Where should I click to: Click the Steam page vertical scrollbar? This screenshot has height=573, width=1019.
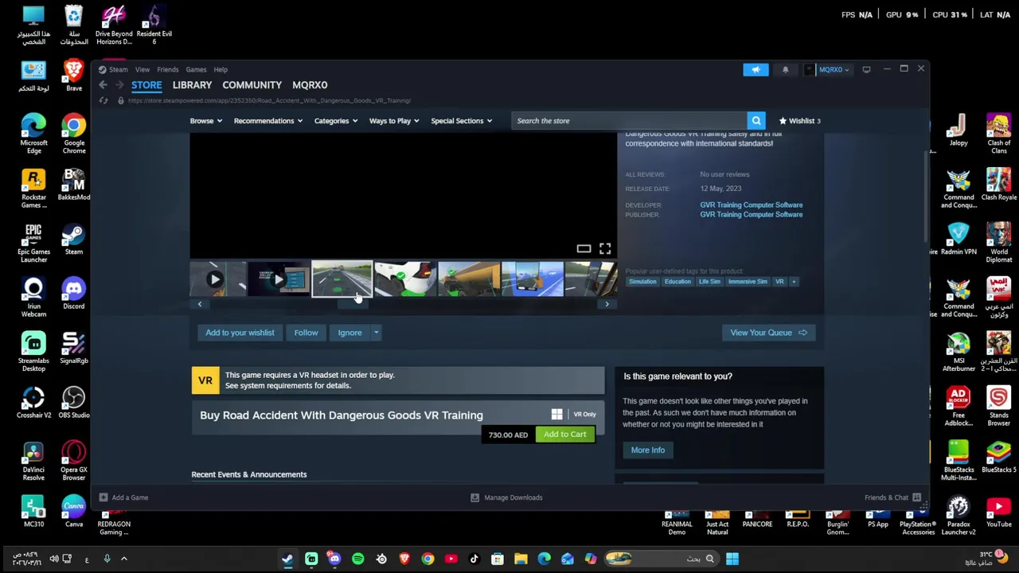coord(925,197)
